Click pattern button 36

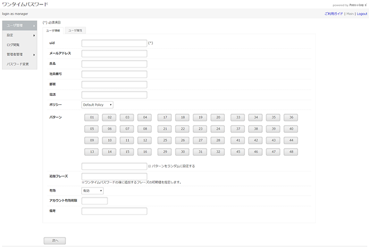pos(291,118)
